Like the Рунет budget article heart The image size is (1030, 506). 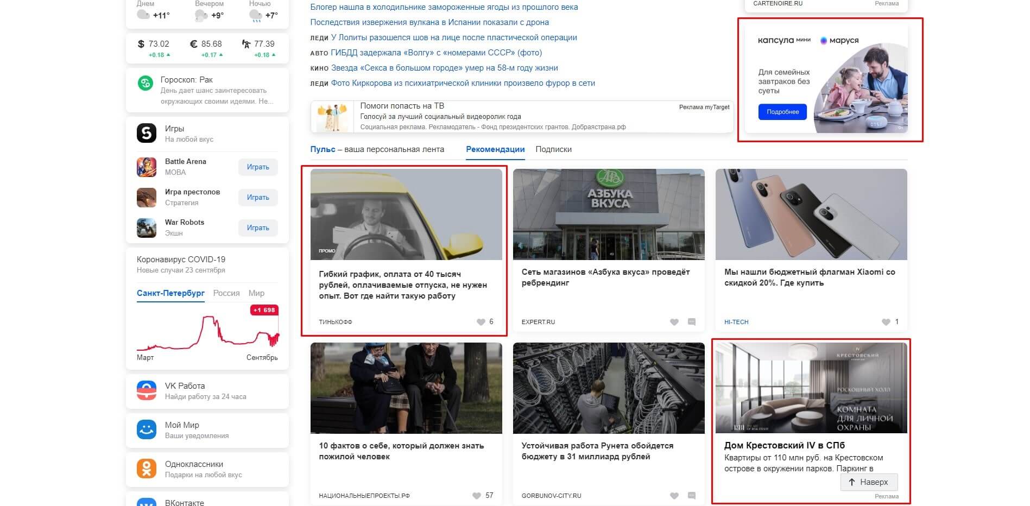[674, 496]
